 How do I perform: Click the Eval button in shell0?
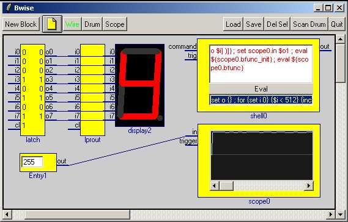pyautogui.click(x=261, y=89)
